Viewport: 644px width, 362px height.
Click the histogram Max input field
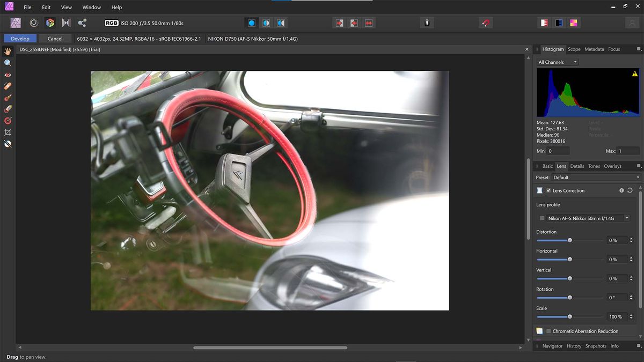tap(627, 151)
